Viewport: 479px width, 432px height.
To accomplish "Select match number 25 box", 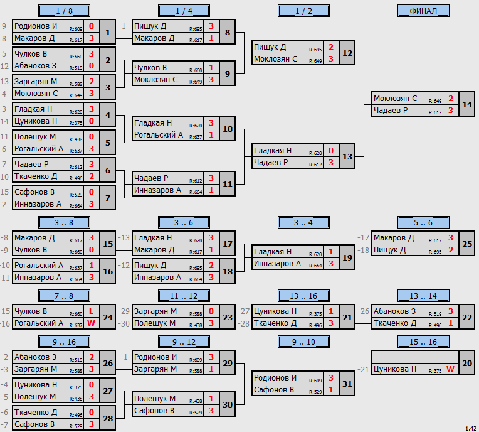I will coord(467,244).
